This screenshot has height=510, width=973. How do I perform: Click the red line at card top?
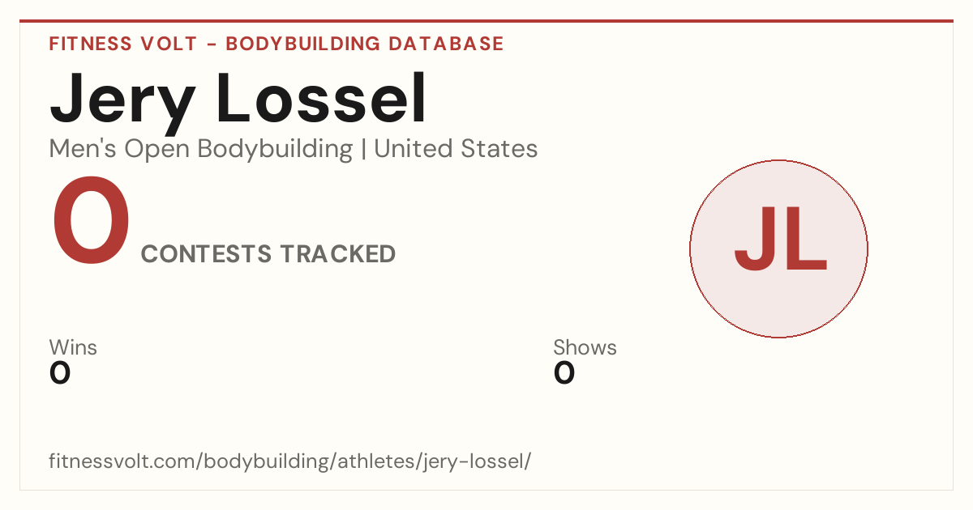tap(486, 21)
